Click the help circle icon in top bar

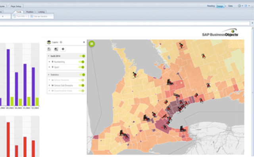tap(239, 6)
